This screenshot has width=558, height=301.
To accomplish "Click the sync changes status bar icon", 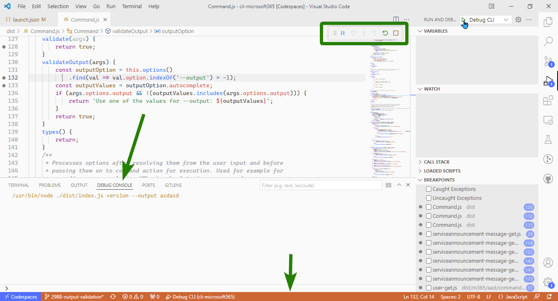I will [x=113, y=297].
